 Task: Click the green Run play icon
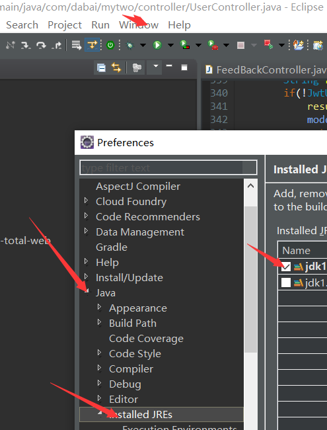157,45
